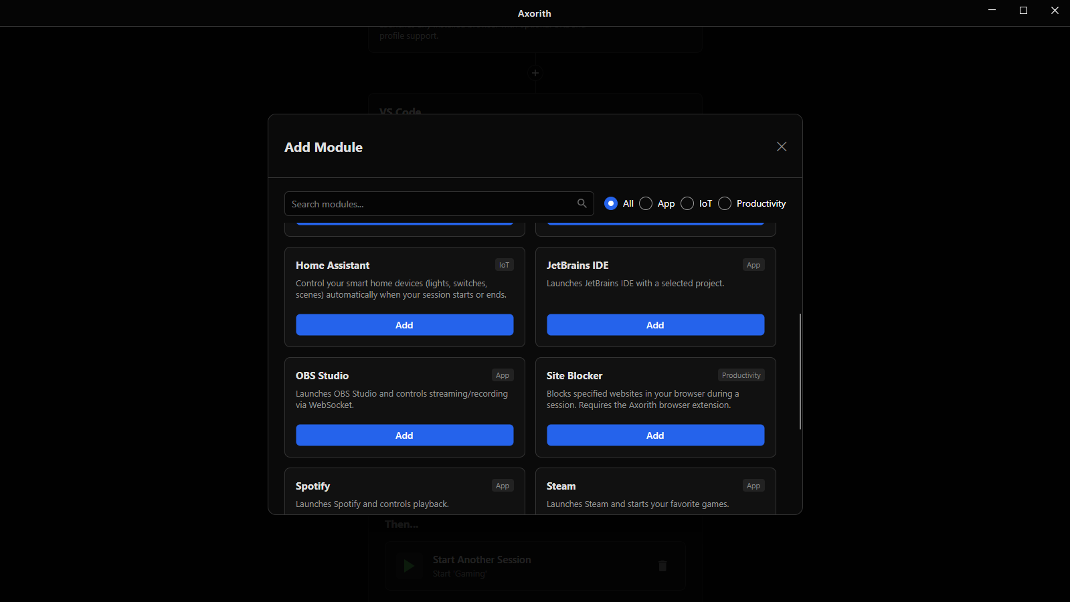
Task: Click the Home Assistant description text
Action: 401,289
